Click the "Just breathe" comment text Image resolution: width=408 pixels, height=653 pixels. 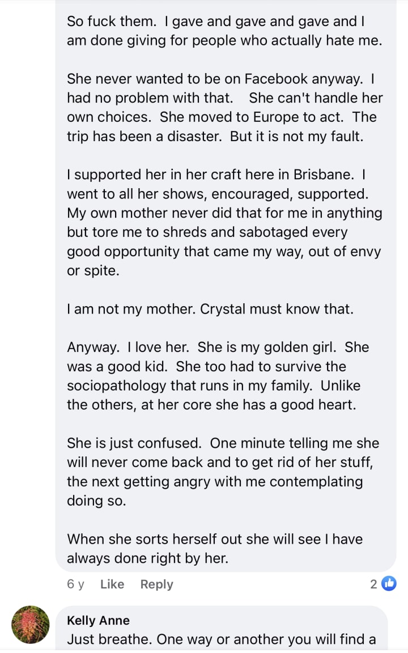click(221, 639)
